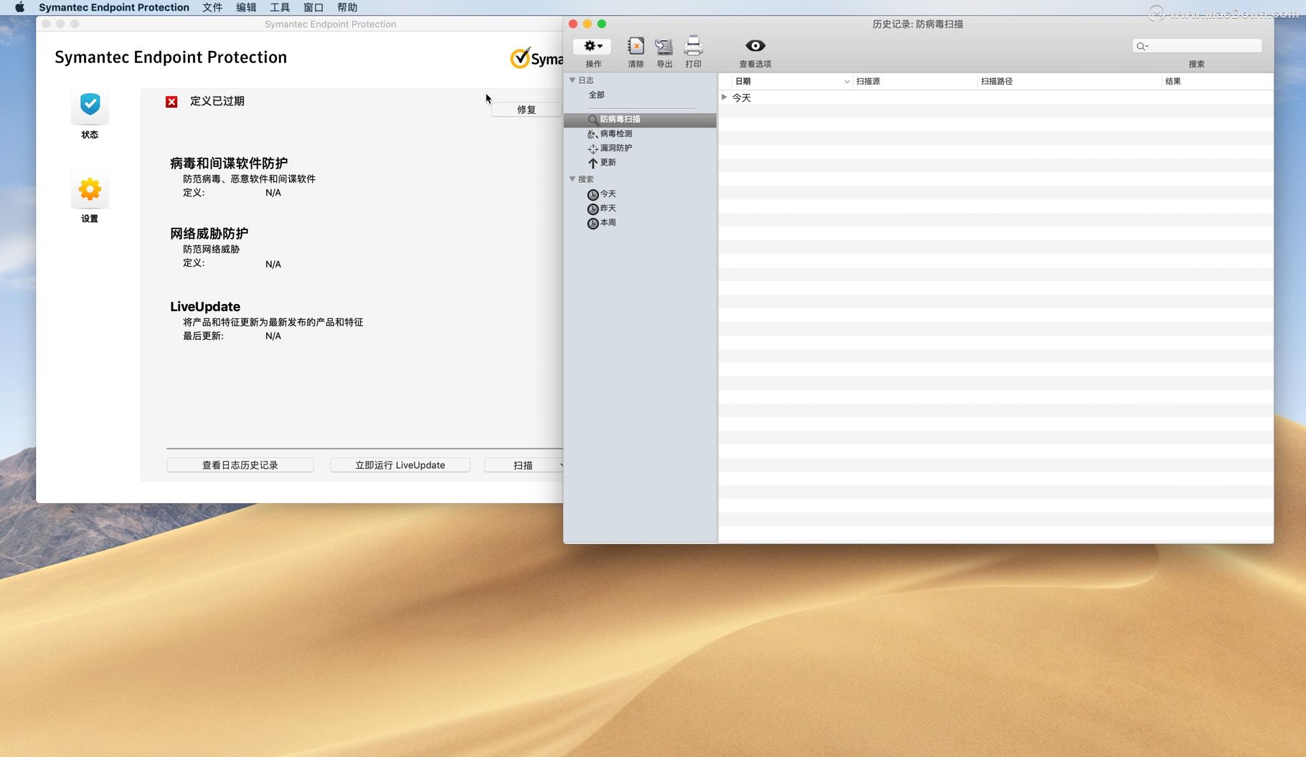Click 立即运行 LiveUpdate button

[399, 465]
